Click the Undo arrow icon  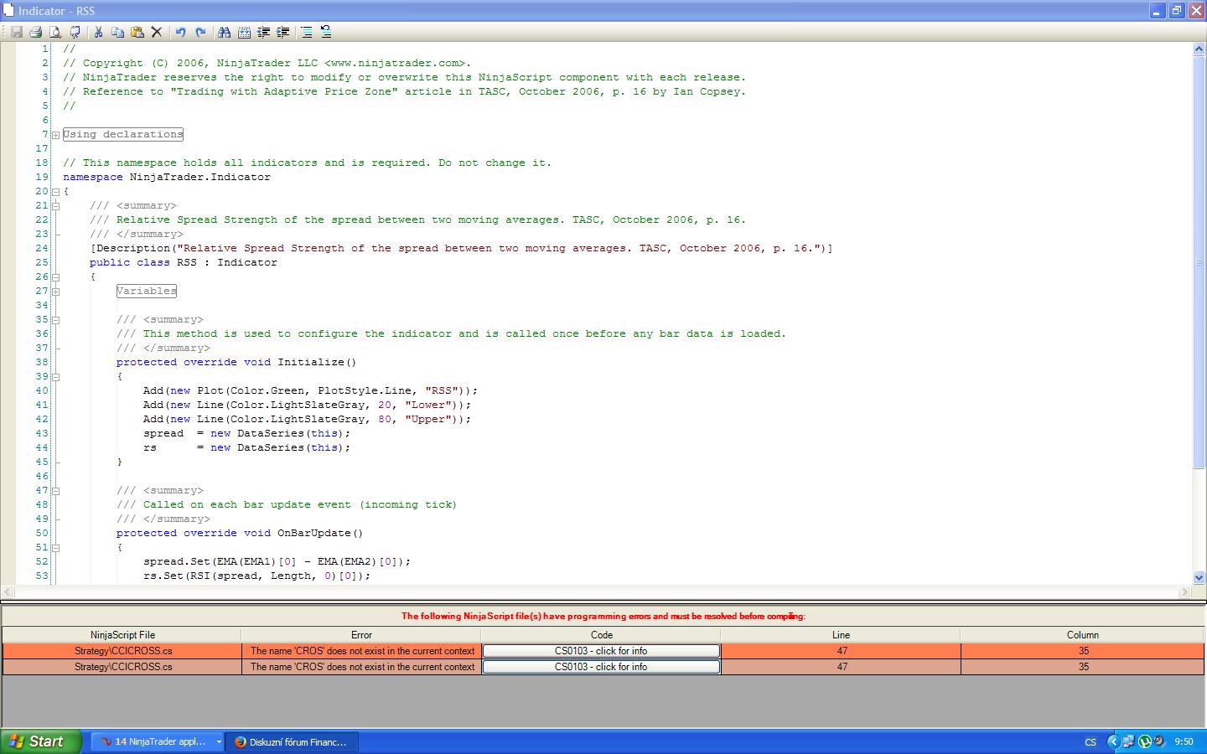tap(180, 32)
